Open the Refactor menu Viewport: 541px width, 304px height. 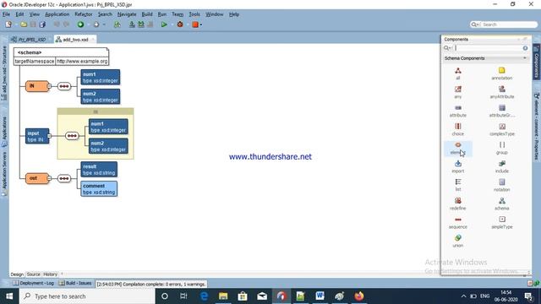click(x=84, y=14)
